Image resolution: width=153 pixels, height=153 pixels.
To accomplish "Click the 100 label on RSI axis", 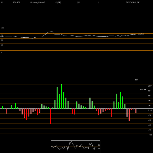I will [x=2, y=28].
